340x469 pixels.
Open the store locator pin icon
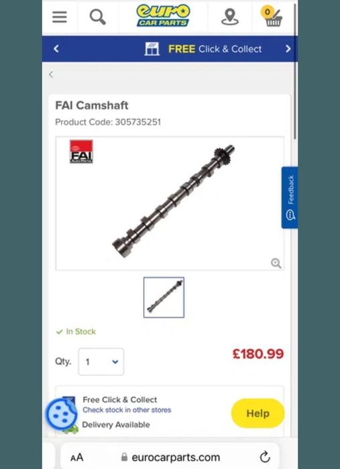229,17
